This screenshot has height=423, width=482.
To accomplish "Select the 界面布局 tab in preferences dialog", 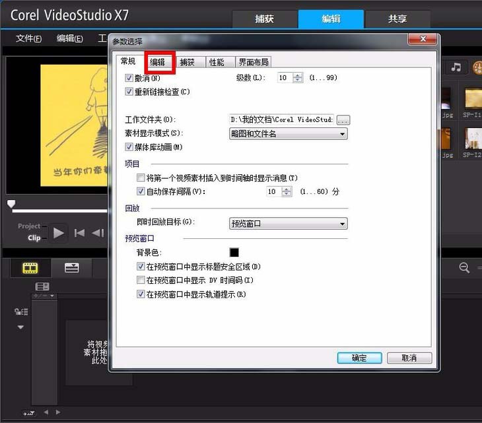I will point(254,62).
